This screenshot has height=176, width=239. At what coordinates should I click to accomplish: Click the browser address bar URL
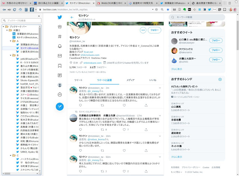[65, 10]
